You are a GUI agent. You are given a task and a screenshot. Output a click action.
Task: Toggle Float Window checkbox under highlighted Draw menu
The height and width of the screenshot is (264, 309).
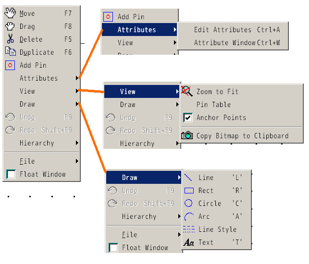pyautogui.click(x=113, y=248)
